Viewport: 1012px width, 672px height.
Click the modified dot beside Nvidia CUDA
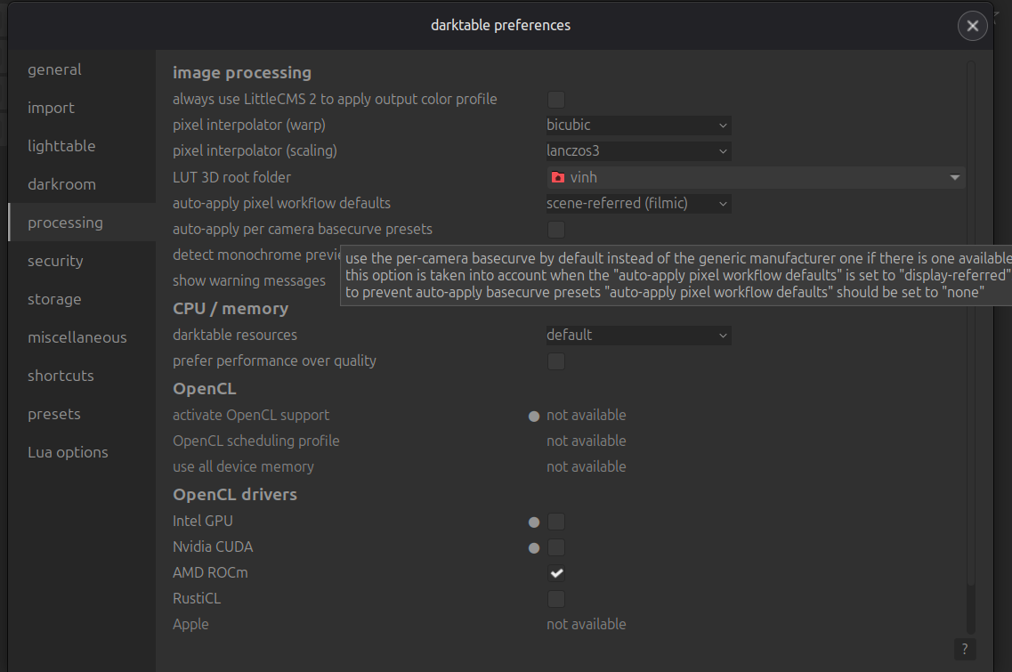point(534,548)
